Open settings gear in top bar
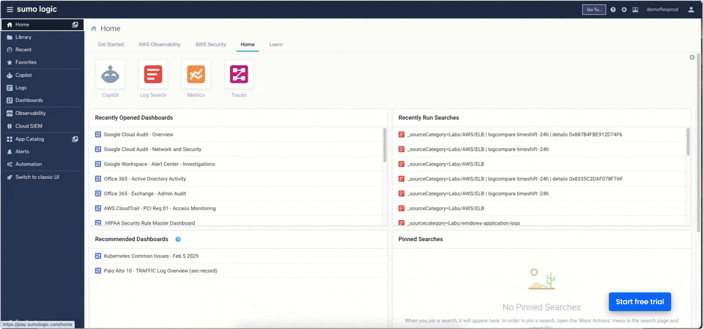 coord(624,10)
